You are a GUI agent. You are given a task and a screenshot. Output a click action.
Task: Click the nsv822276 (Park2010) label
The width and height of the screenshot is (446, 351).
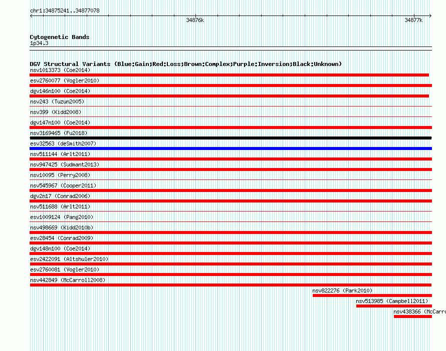tap(342, 290)
